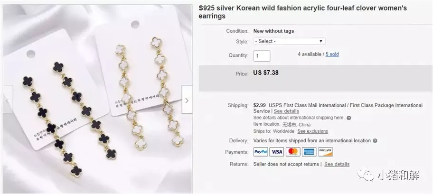
Task: Click the Discover card icon
Action: point(325,152)
